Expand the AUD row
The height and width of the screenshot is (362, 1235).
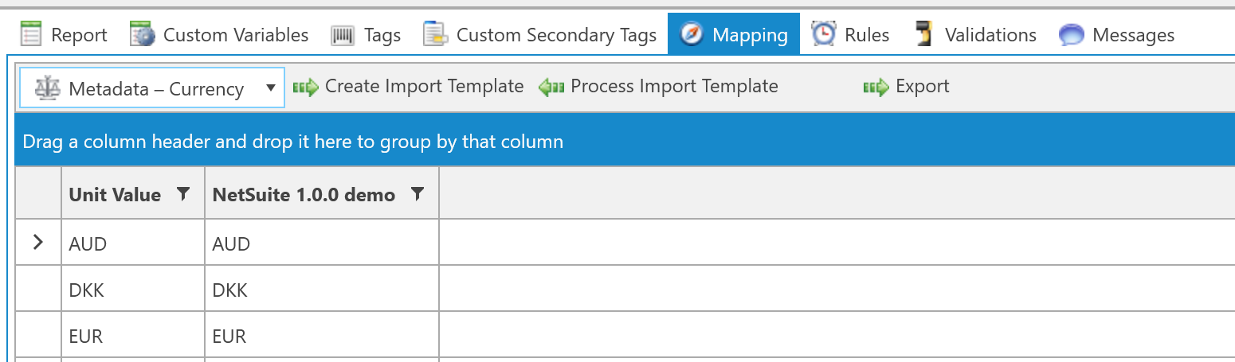tap(37, 243)
